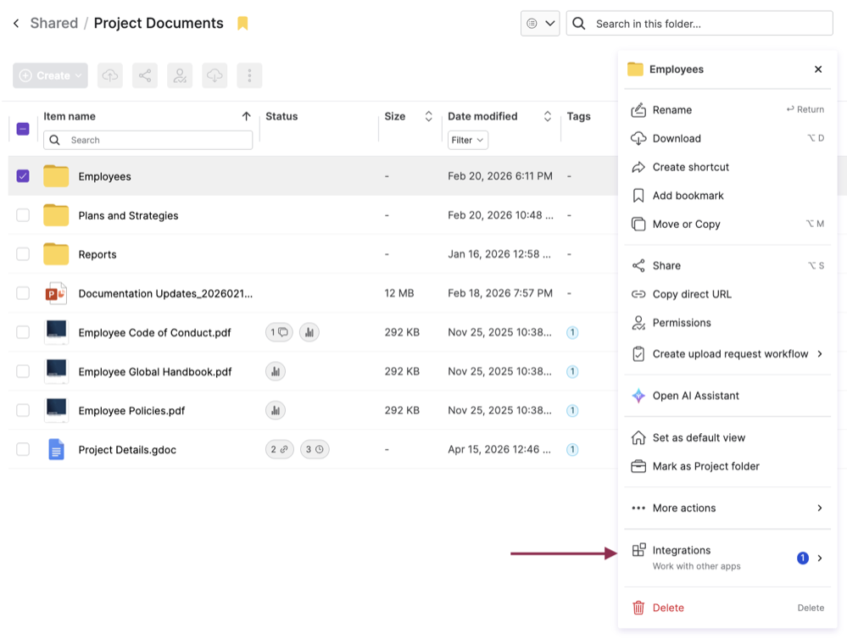The image size is (847, 639).
Task: Click the permissions person toolbar icon
Action: pyautogui.click(x=180, y=75)
